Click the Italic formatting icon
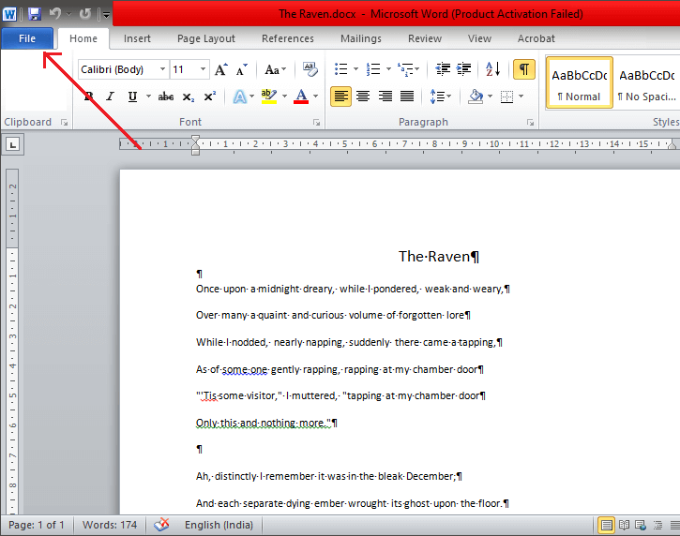The width and height of the screenshot is (680, 536). pos(110,97)
